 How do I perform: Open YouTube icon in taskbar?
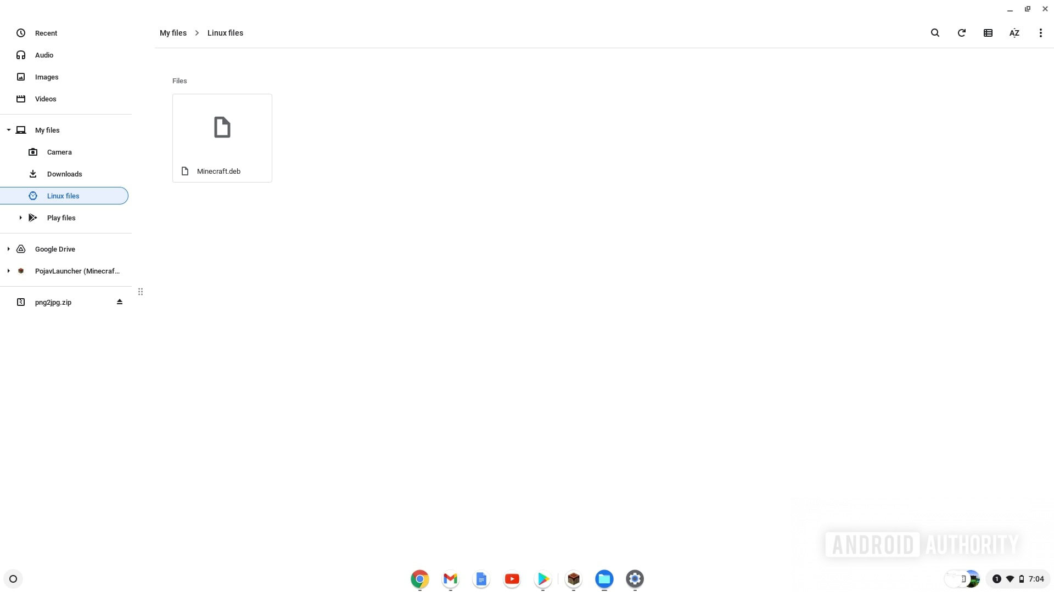coord(512,578)
